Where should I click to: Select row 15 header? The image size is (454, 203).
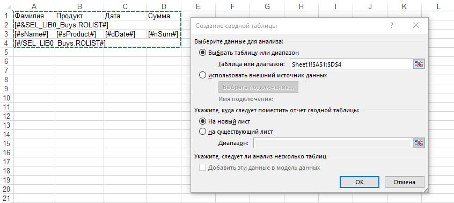pyautogui.click(x=6, y=143)
